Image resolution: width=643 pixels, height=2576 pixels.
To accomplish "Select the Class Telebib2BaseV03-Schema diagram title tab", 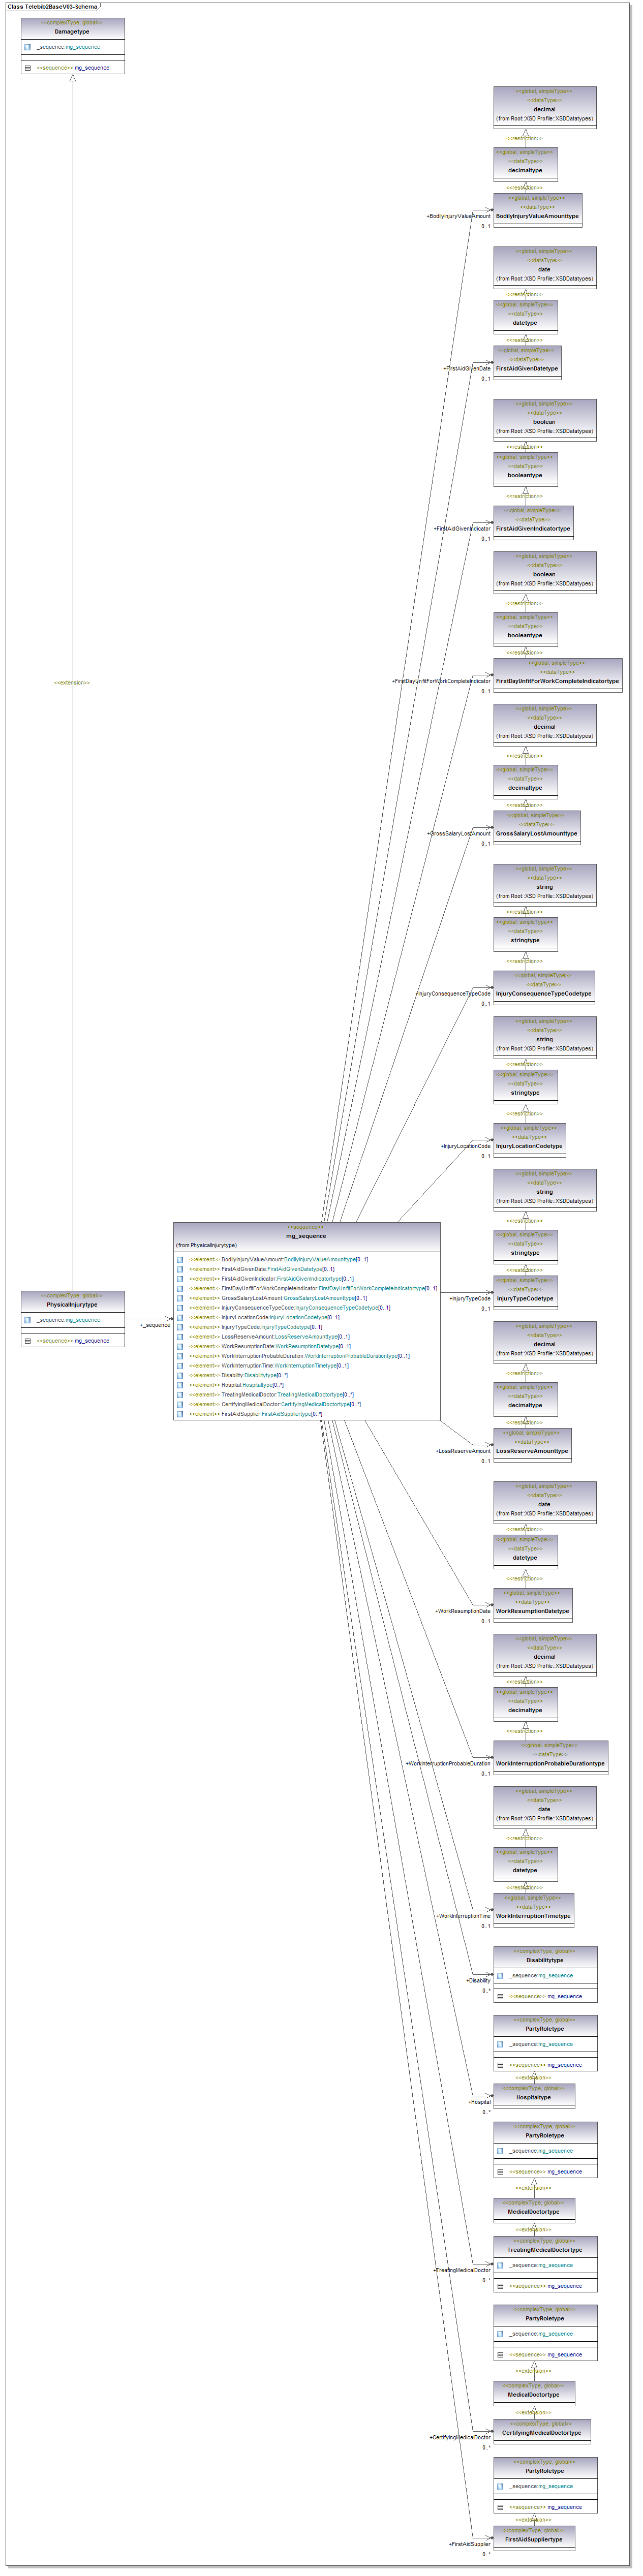I will 52,6.
